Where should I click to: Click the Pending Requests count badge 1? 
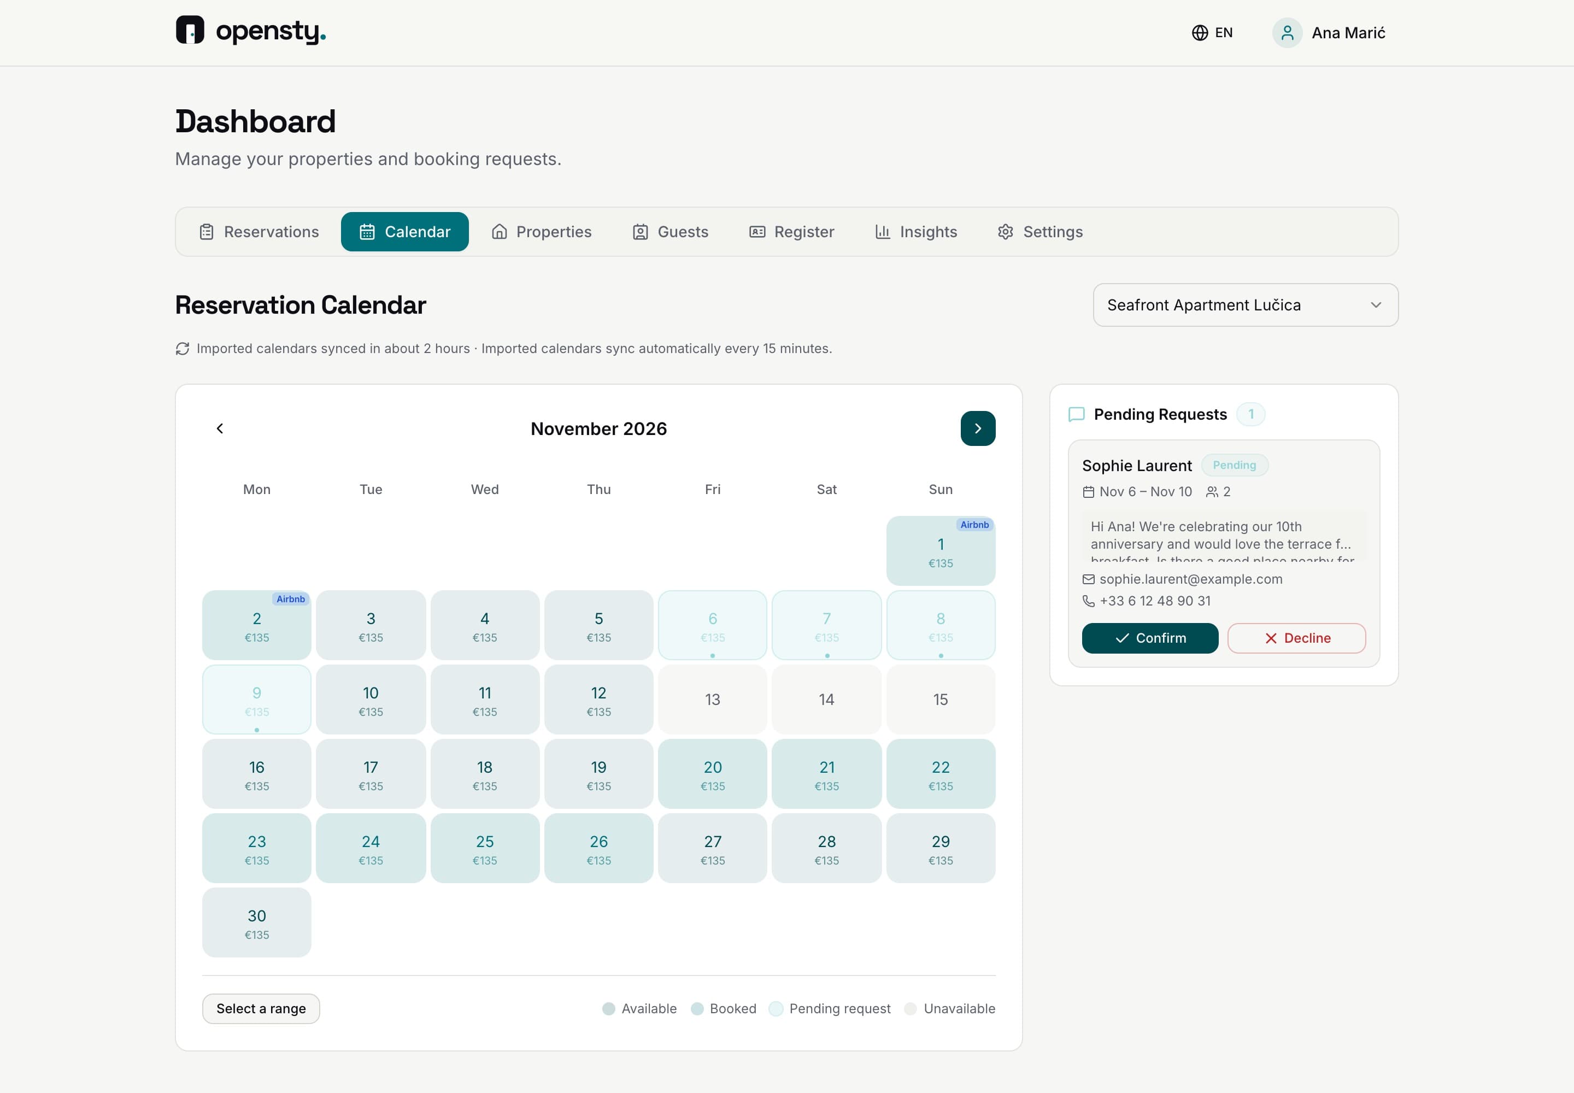[1250, 414]
